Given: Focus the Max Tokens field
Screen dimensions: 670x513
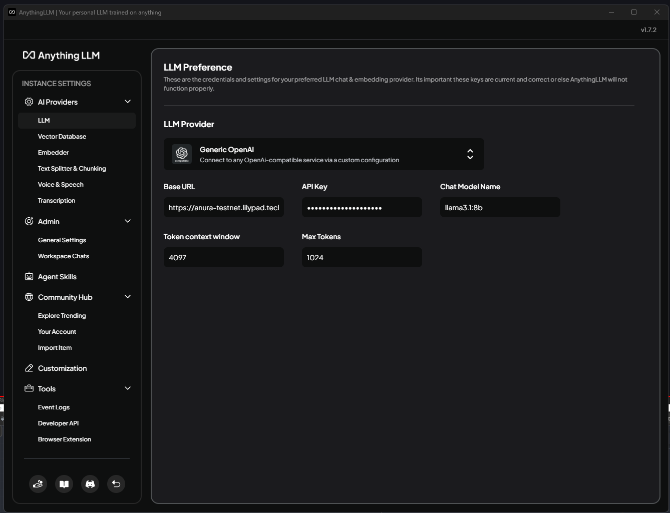Looking at the screenshot, I should pos(362,258).
